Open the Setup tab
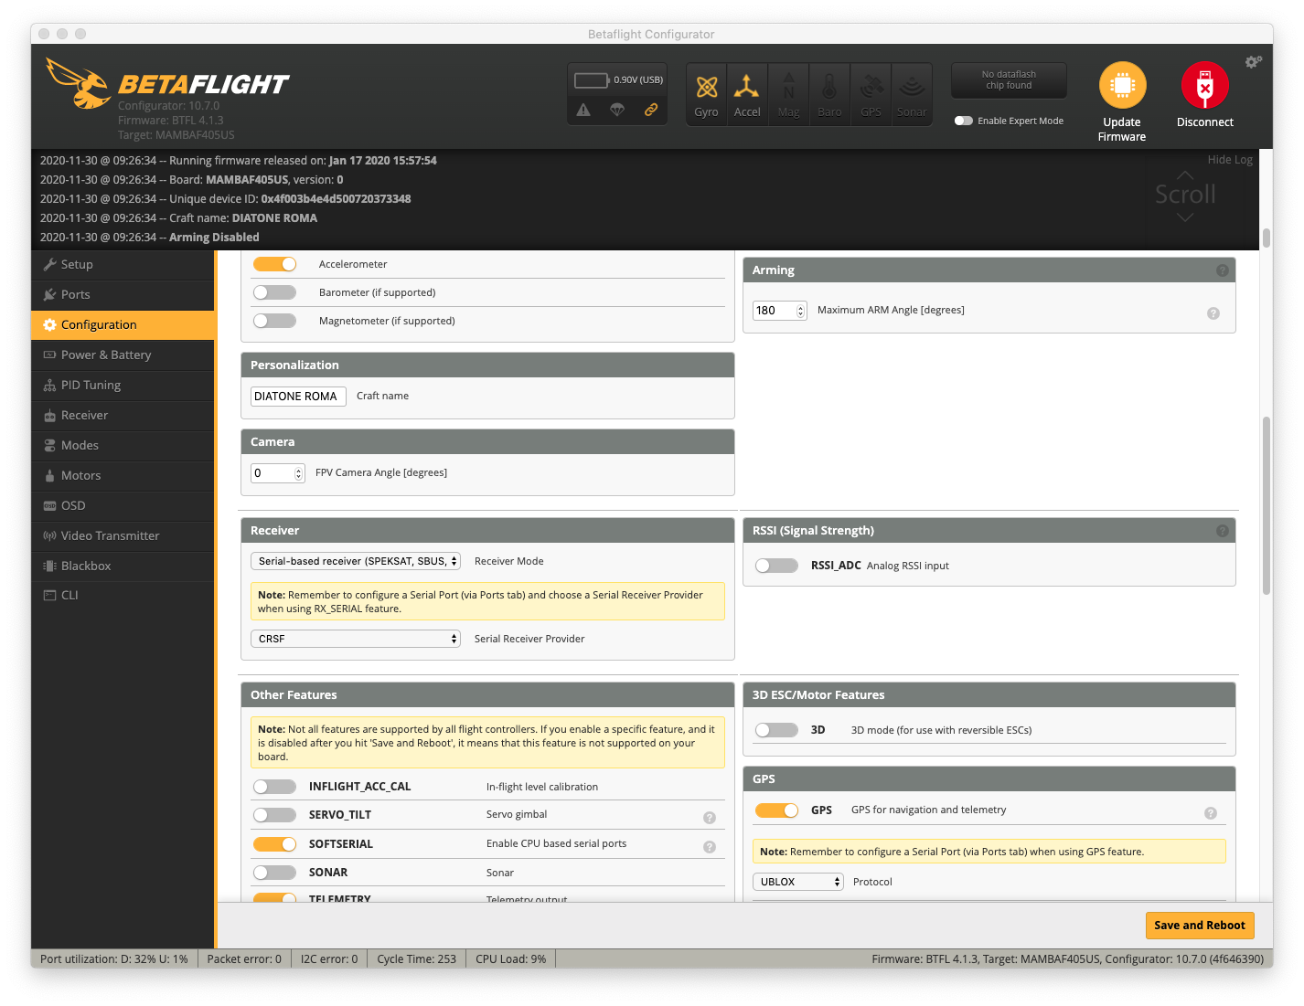1304x1006 pixels. pos(123,264)
